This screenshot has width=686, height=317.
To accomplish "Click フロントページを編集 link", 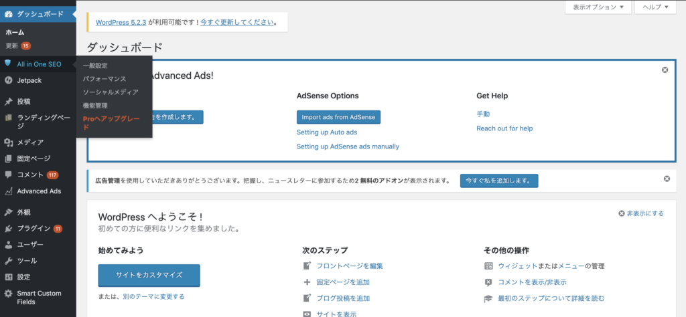I will [x=350, y=266].
